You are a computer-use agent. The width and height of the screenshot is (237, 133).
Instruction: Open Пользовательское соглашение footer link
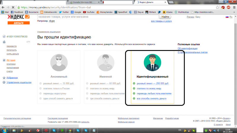click(17, 118)
